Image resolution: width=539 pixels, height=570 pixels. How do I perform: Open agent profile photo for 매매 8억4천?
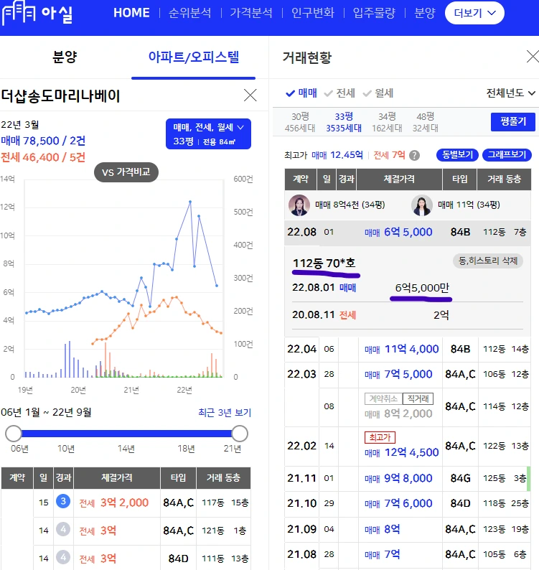coord(299,205)
